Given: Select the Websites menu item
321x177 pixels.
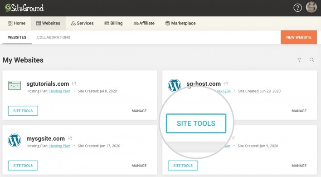Looking at the screenshot, I should click(49, 23).
